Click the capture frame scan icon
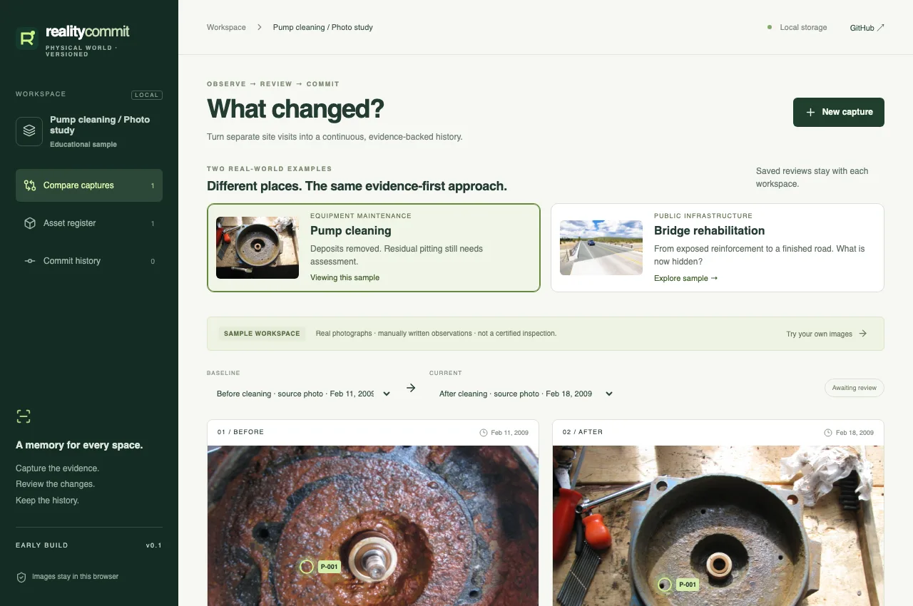The image size is (913, 606). coord(24,416)
